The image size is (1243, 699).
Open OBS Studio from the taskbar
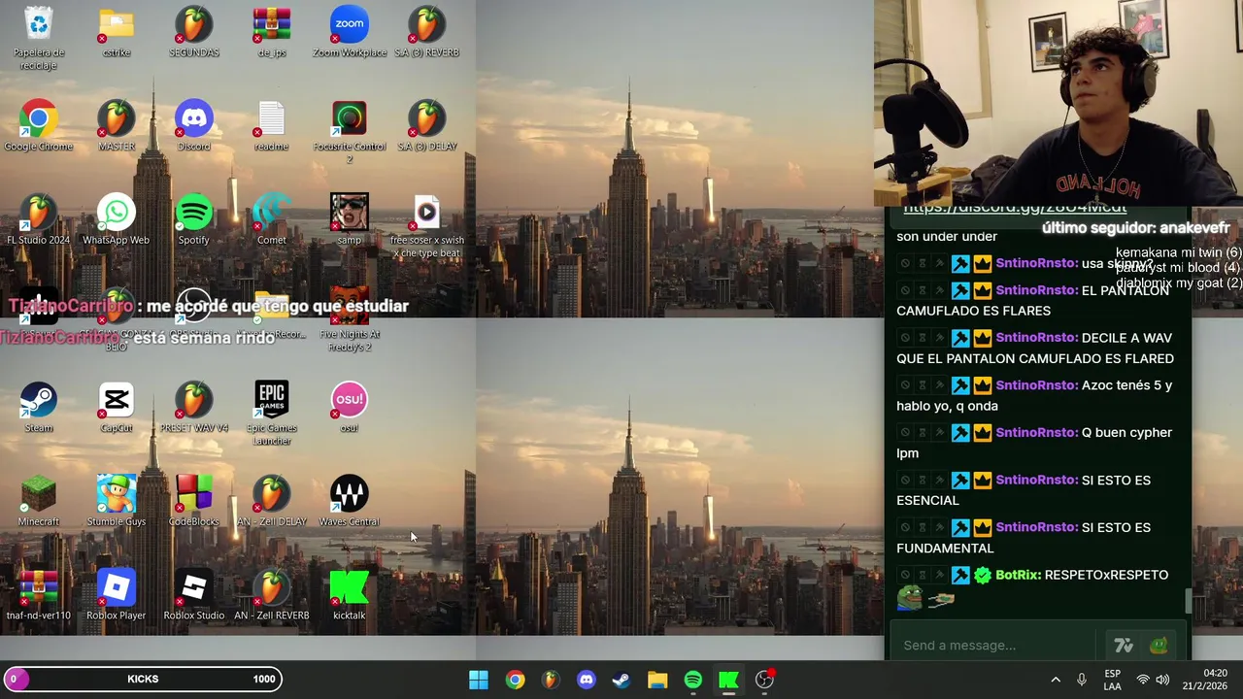pos(764,680)
